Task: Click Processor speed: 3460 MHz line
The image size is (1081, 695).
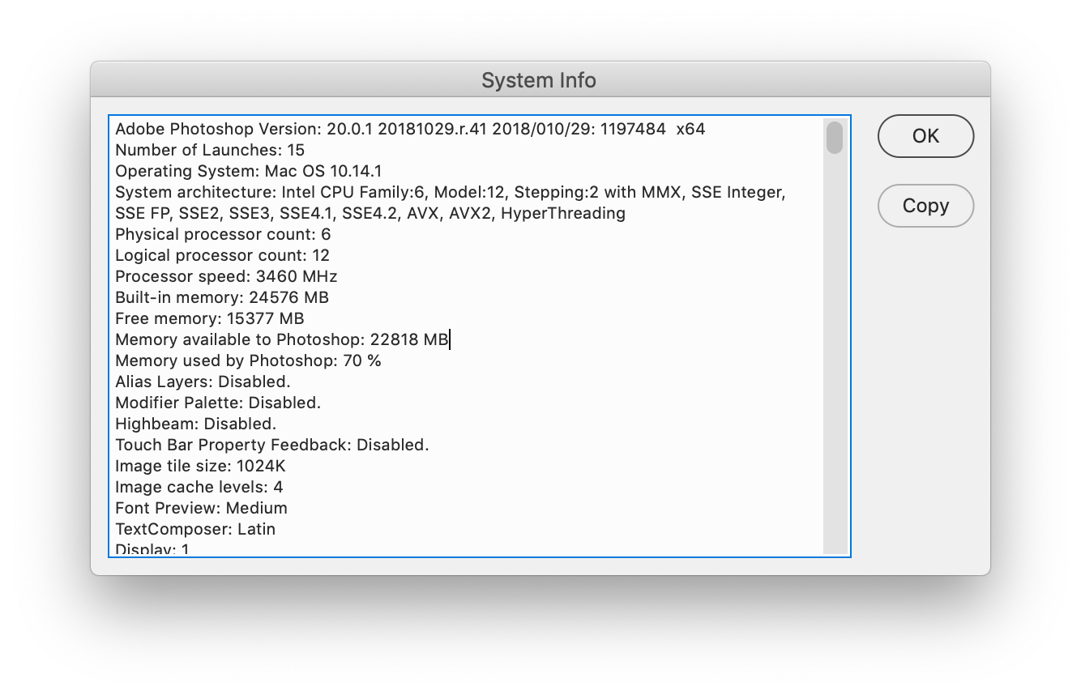Action: 226,276
